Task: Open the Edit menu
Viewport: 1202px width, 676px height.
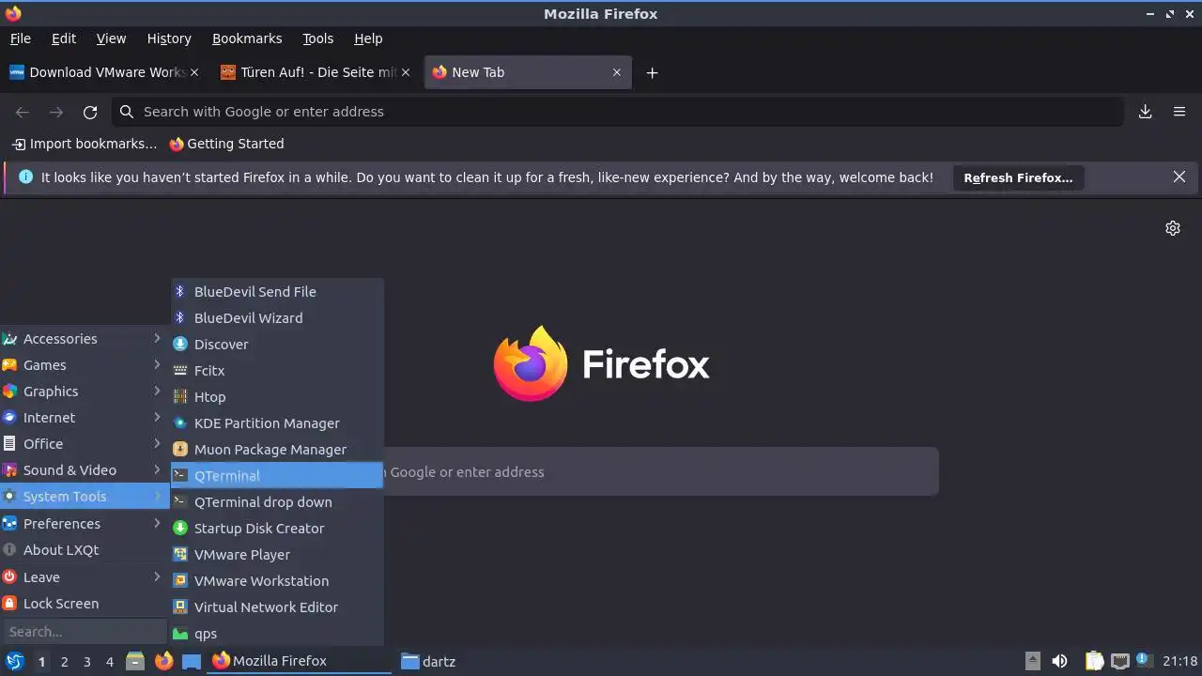Action: point(64,38)
